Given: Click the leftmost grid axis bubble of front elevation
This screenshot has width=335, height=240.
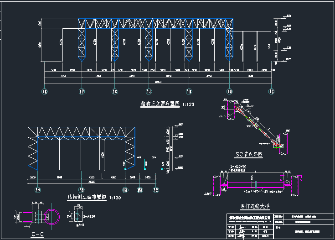Looking at the screenshot, I should click(44, 91).
